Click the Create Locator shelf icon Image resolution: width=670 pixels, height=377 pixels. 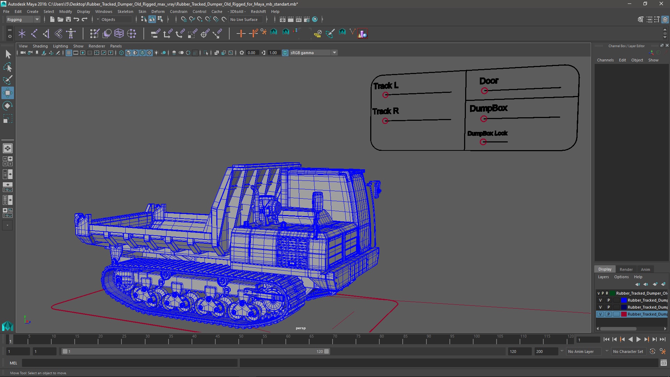click(22, 34)
